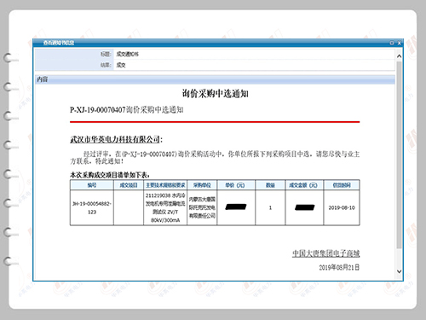
Task: Select the 标题 field showing 成交通知书
Action: 254,54
